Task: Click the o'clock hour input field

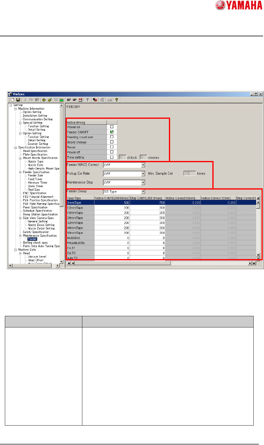Action: tap(122, 157)
